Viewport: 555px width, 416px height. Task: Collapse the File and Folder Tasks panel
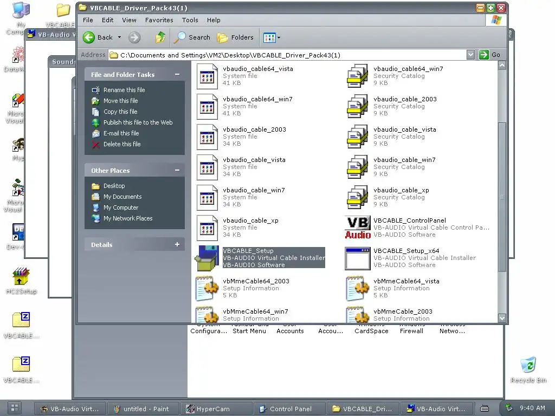(x=177, y=74)
